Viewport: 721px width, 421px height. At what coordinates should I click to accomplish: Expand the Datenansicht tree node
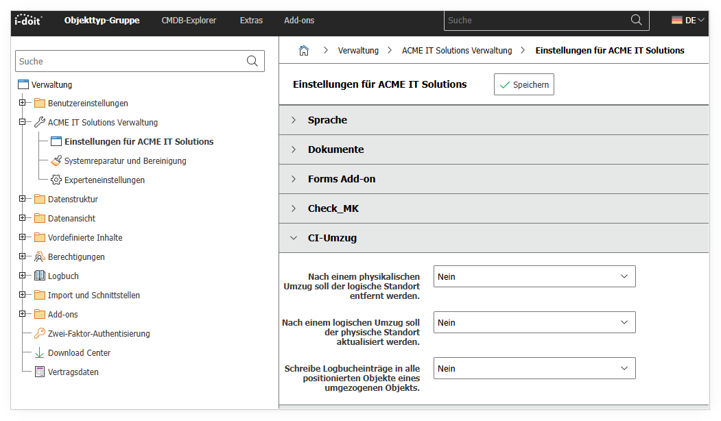[x=22, y=218]
